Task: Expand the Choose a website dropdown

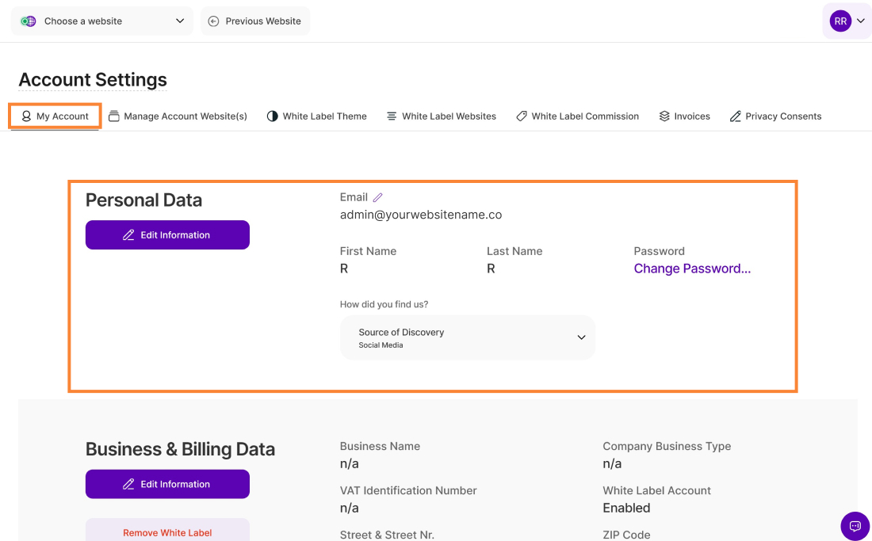Action: (x=101, y=21)
